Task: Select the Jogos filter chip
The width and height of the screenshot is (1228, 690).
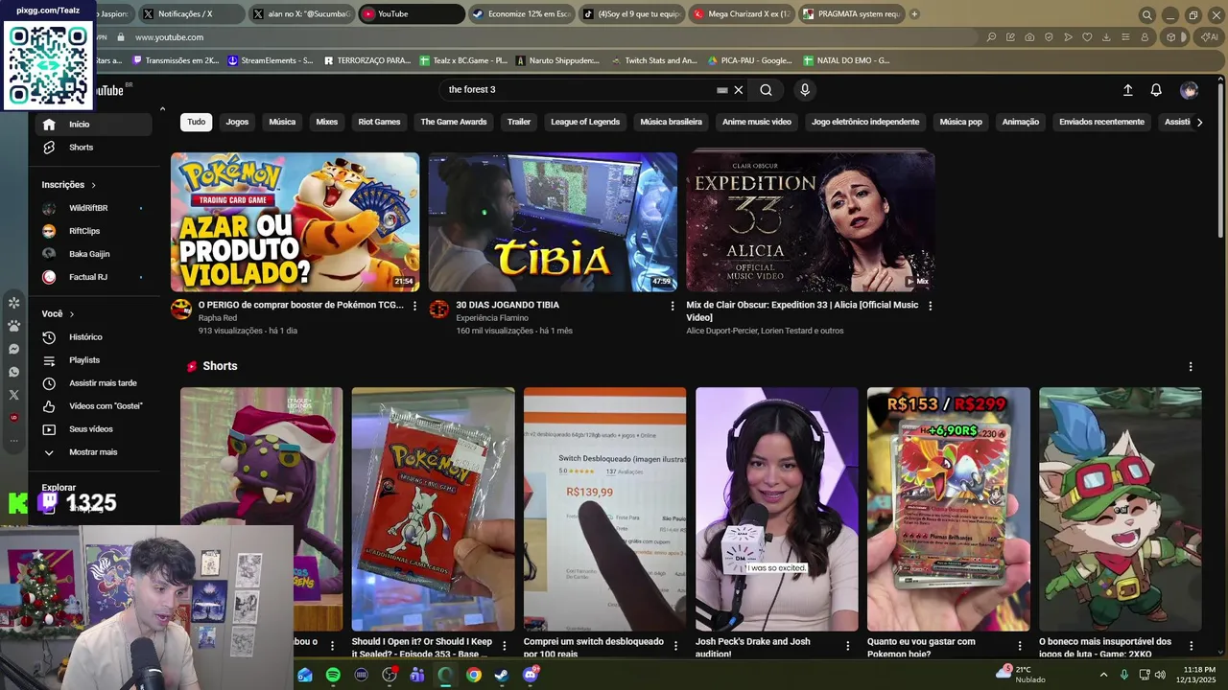Action: pyautogui.click(x=237, y=122)
